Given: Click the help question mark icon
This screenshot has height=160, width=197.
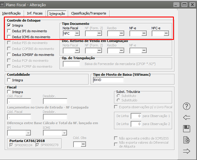Looking at the screenshot, I should pyautogui.click(x=186, y=106).
